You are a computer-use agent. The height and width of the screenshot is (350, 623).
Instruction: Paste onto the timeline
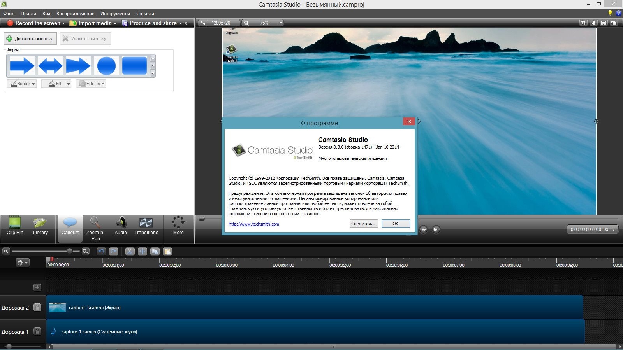(x=167, y=251)
